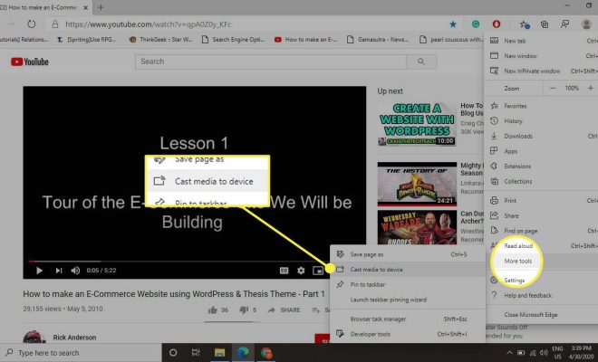Screen dimensions: 598x362
Task: Decrease zoom with the minus button
Action: [553, 88]
